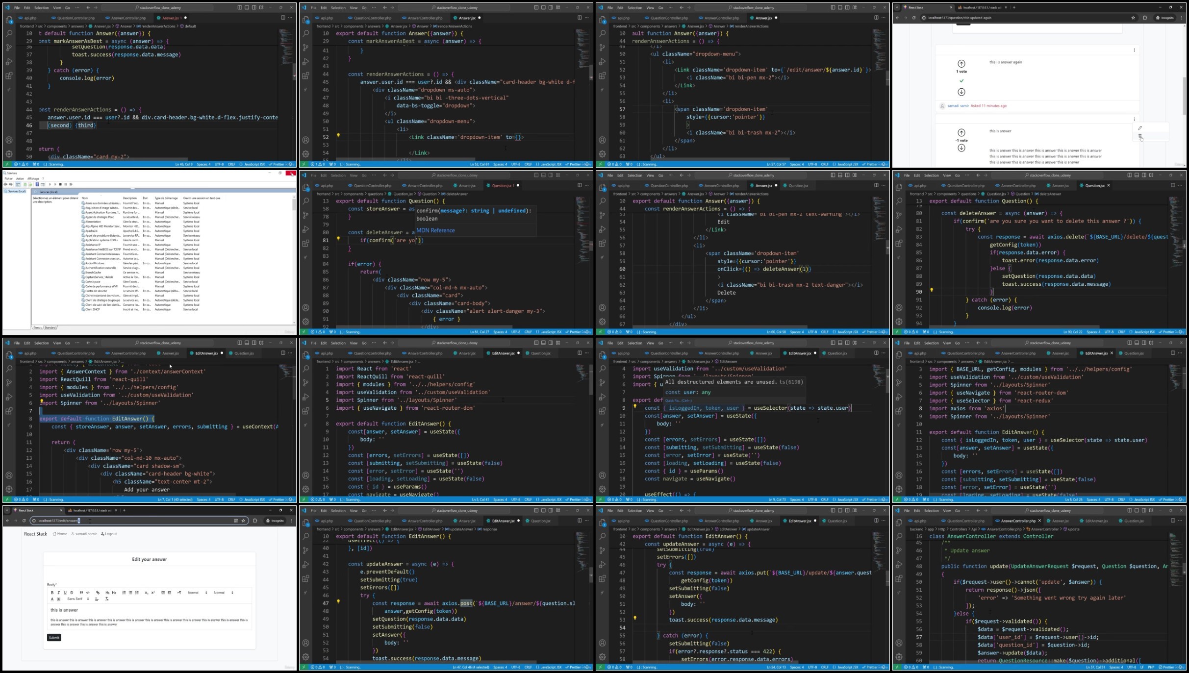Upvote the 'this i s answer again' answer
The image size is (1189, 673).
(961, 64)
